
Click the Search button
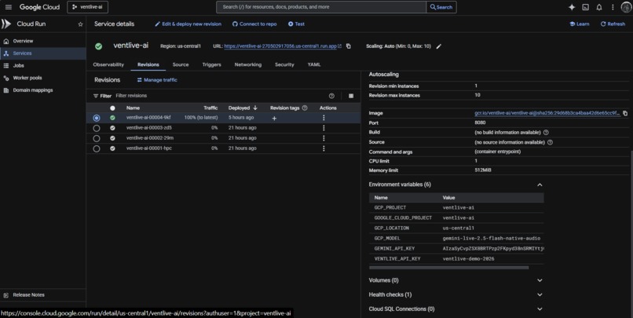(441, 7)
